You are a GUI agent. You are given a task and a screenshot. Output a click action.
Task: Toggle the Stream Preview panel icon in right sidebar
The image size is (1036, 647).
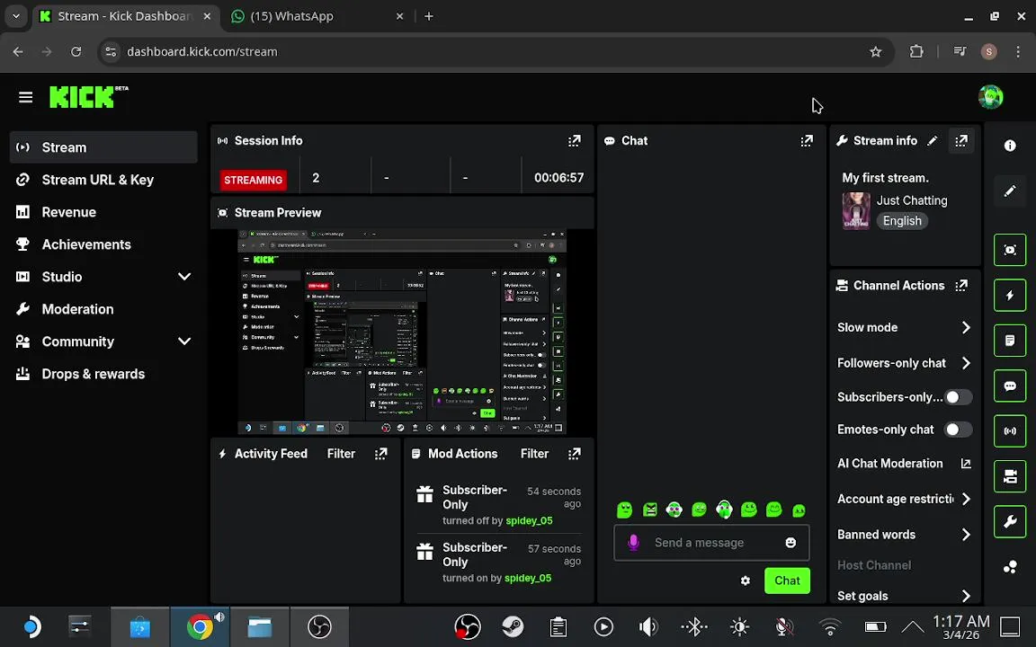tap(1010, 250)
